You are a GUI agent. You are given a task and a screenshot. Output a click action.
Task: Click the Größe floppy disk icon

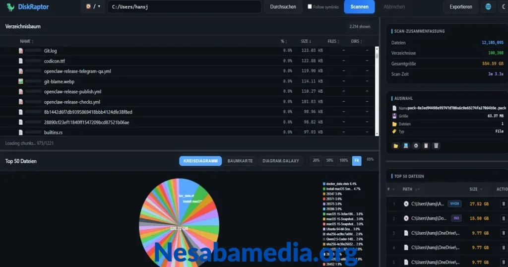(394, 116)
